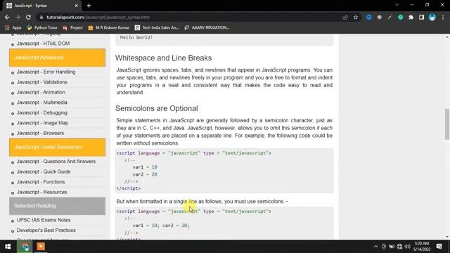
Task: Open Javascript - Questions And Answers link
Action: pos(56,162)
